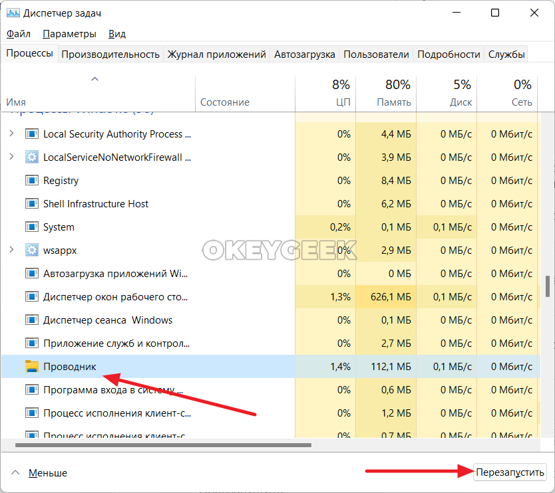Switch to the Автозагрузка tab

(304, 54)
